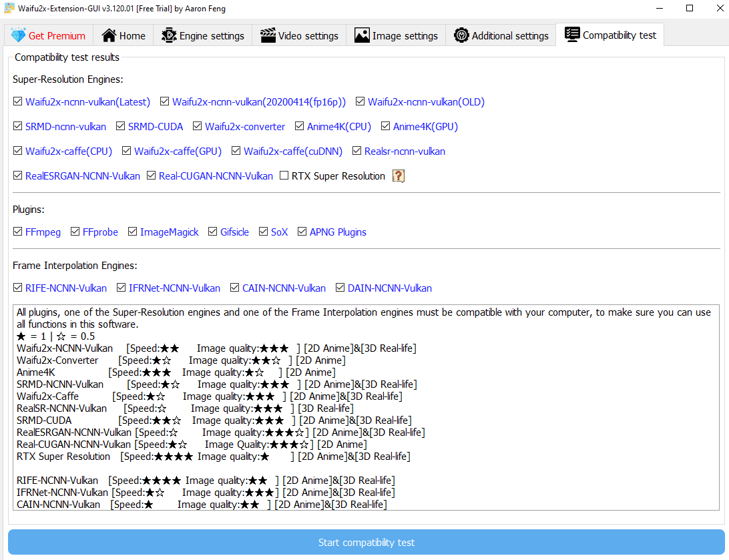Click the RealSR-NCNN-Vulkan rating line

tap(185, 408)
